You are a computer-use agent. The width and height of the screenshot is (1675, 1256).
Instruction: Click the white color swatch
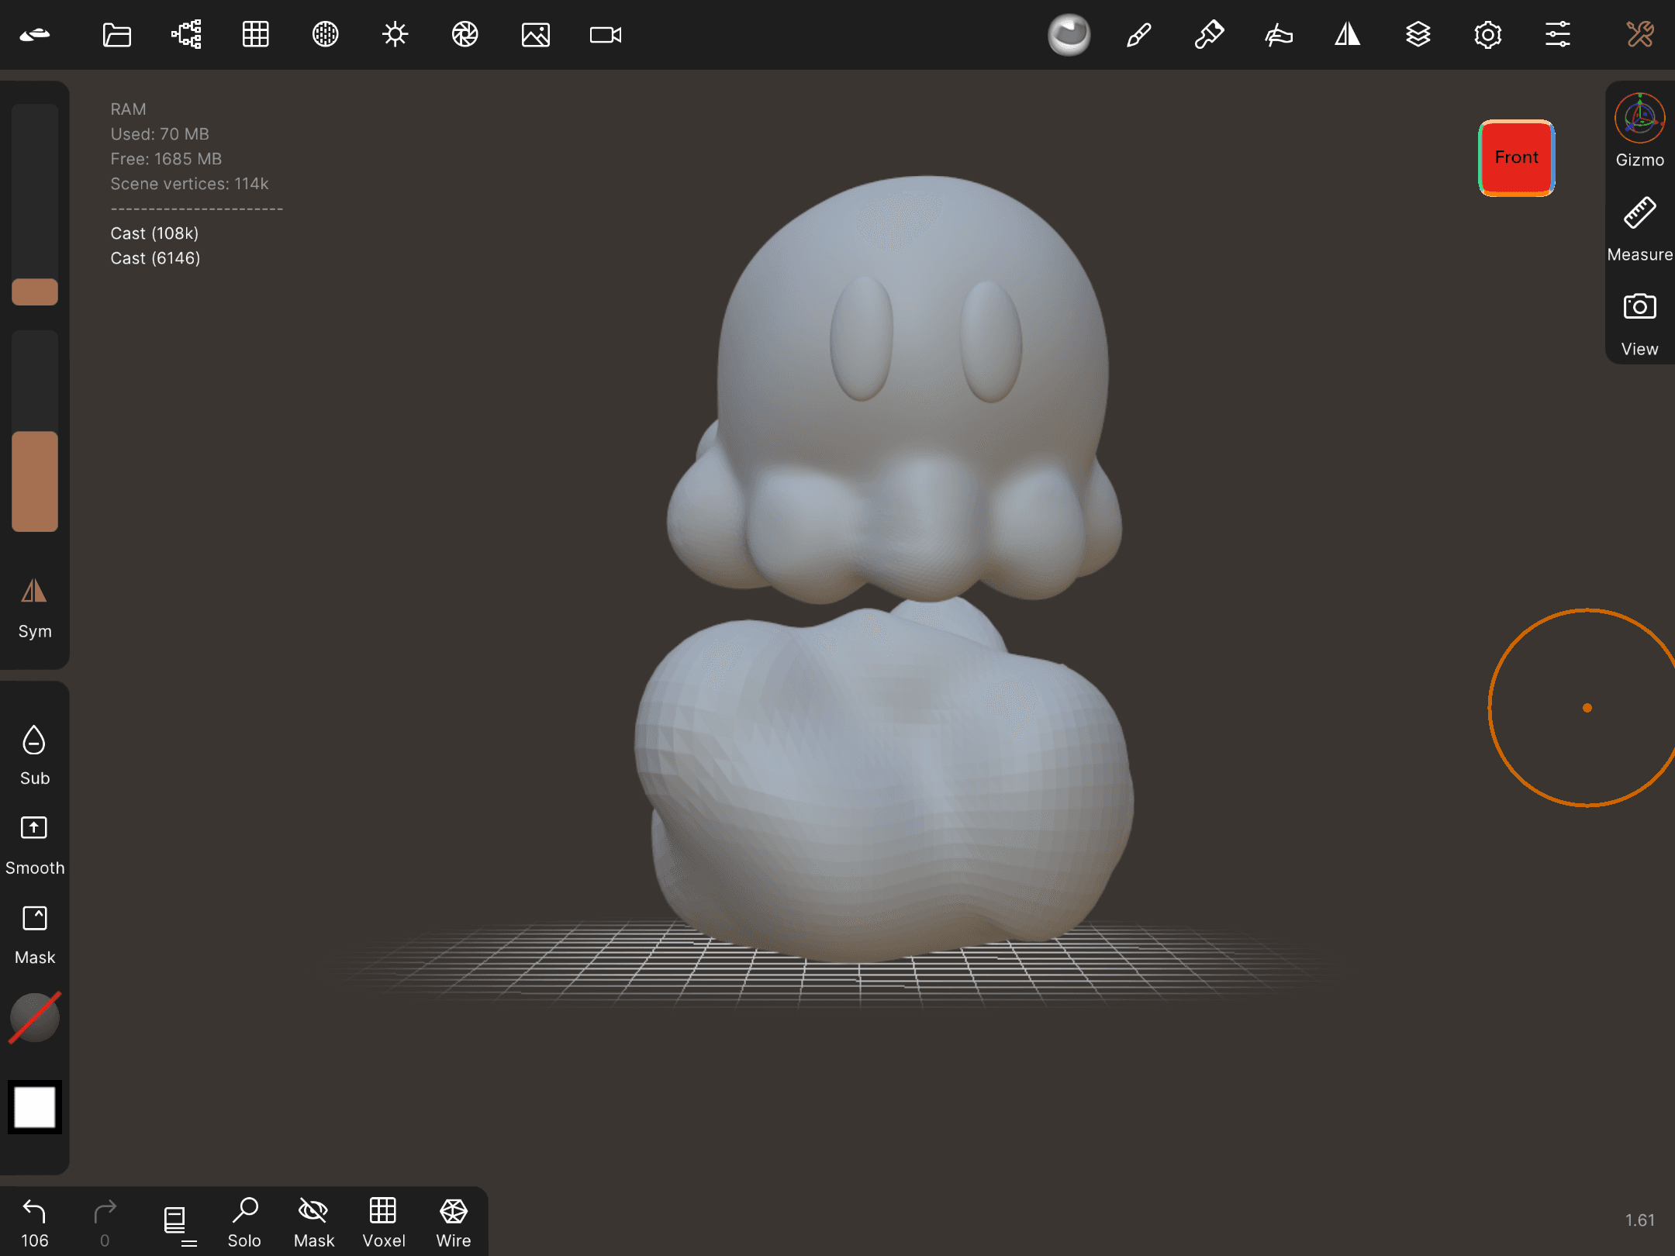point(34,1106)
